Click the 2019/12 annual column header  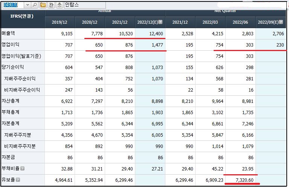coord(60,22)
